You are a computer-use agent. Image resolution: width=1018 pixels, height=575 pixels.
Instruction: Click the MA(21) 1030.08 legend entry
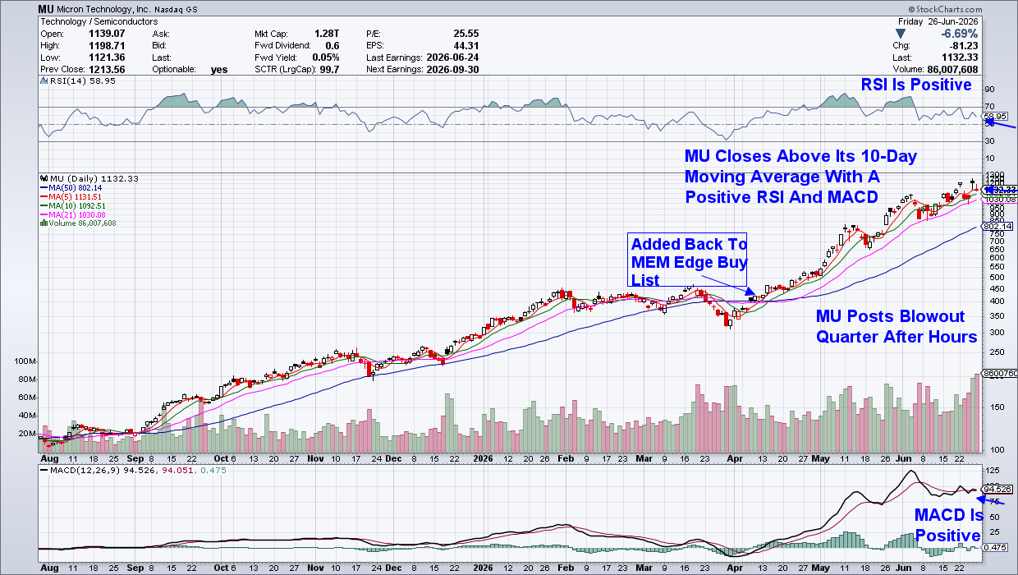point(74,214)
